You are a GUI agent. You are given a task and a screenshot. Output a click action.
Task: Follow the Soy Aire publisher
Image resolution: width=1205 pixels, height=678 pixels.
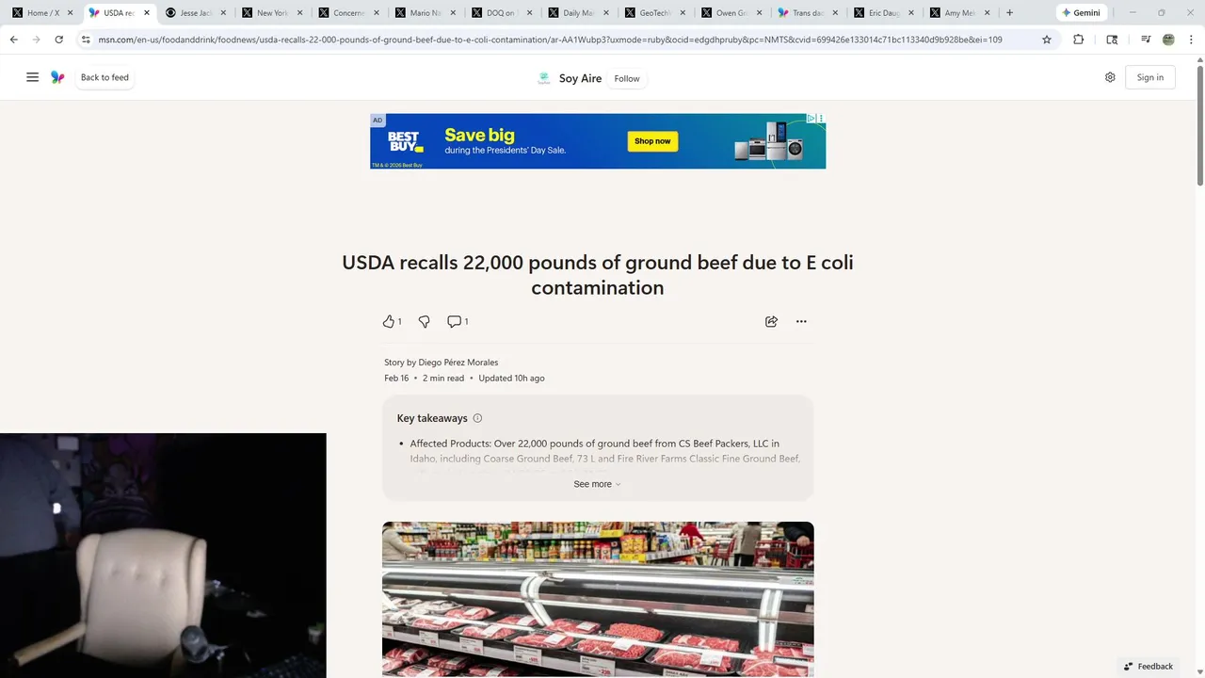[x=627, y=78]
